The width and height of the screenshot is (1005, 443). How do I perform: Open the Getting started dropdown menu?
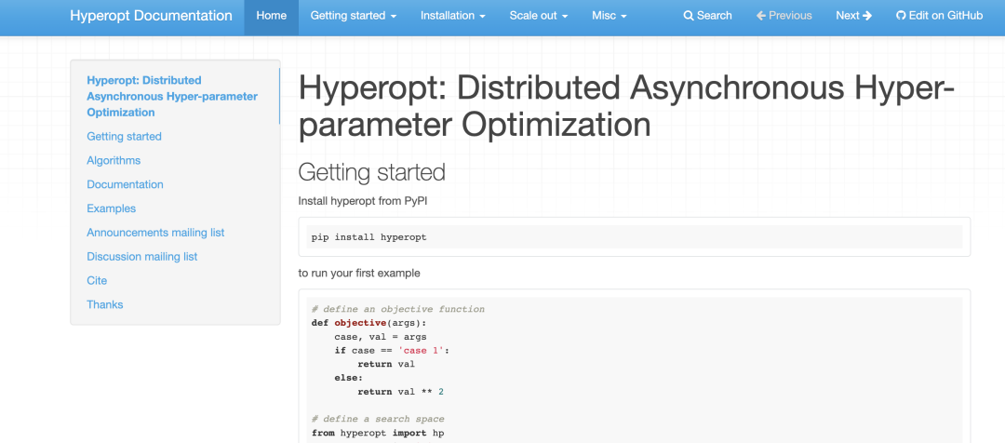[354, 16]
